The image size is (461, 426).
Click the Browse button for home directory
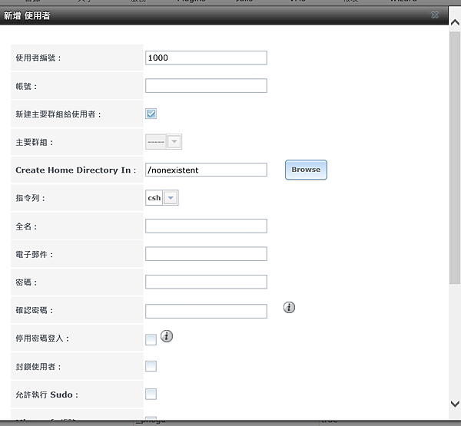pyautogui.click(x=306, y=170)
